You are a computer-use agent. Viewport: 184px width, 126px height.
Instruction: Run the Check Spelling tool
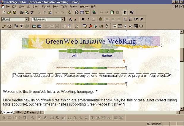[32, 12]
